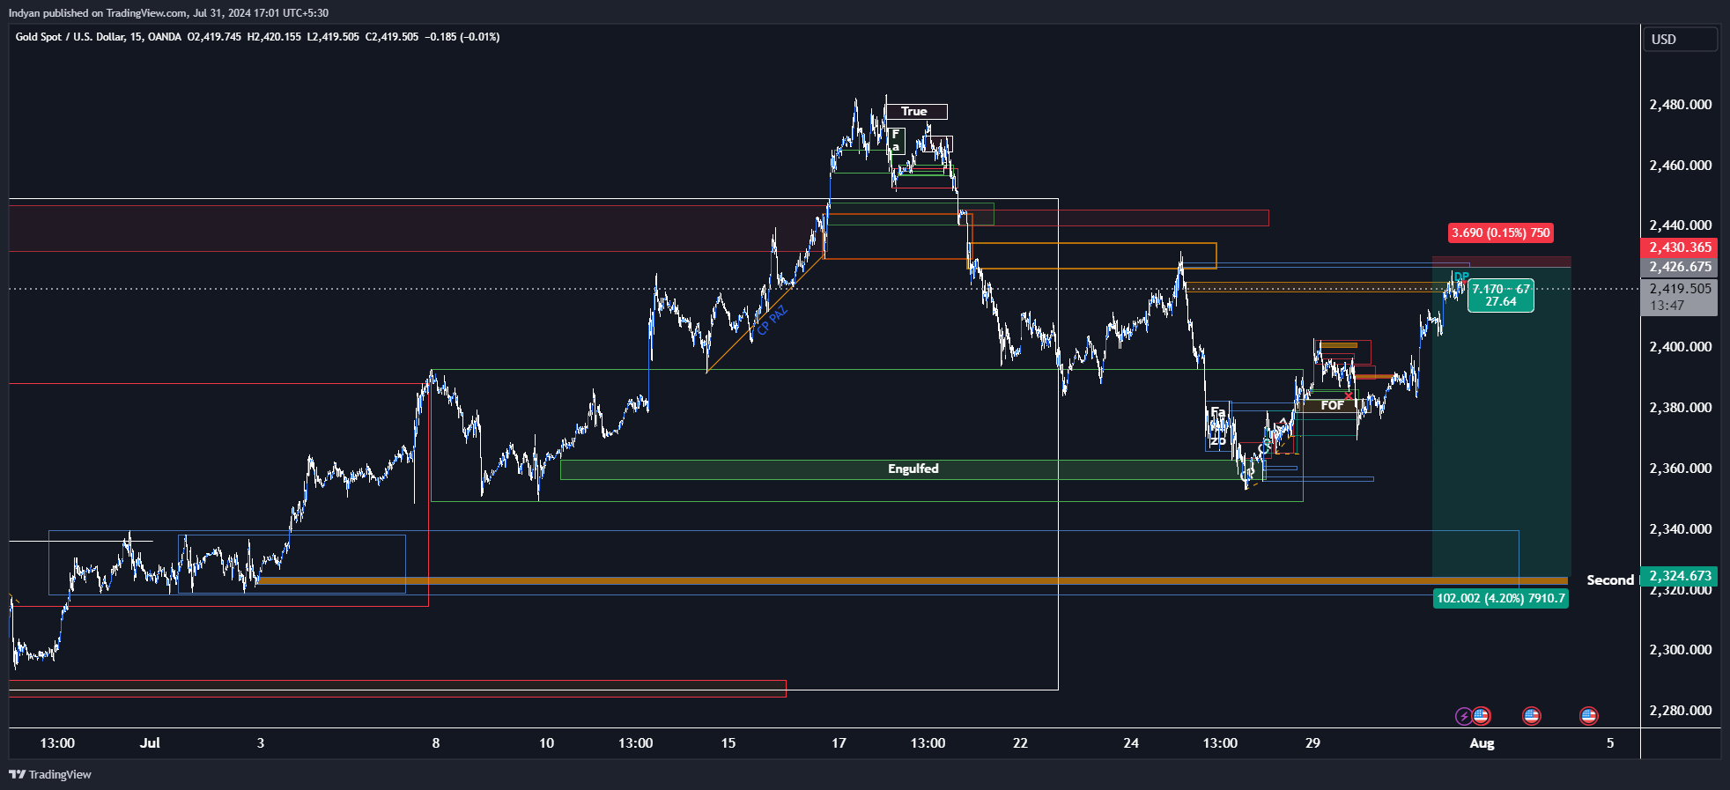This screenshot has height=790, width=1730.
Task: Click the 2,440.000 price axis label
Action: pos(1681,225)
